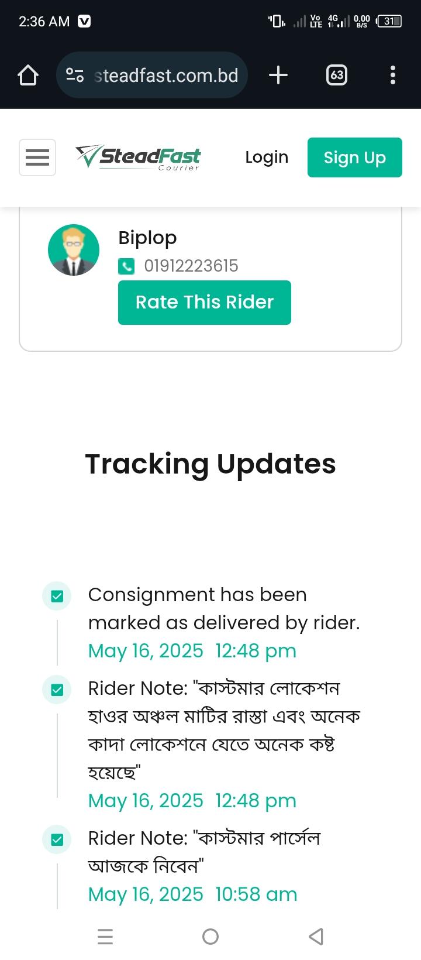Viewport: 421px width, 960px height.
Task: Tap checkmark beside 12:48 pm rider note
Action: pyautogui.click(x=57, y=690)
